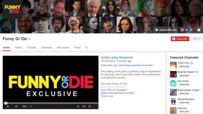The width and height of the screenshot is (203, 114).
Task: Subscribe to Funny Or Die channel
Action: [x=180, y=39]
